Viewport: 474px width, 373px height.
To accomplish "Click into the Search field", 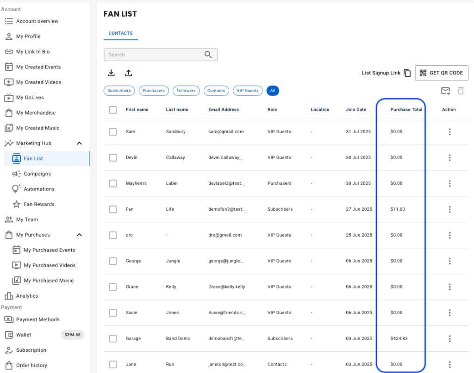I will pos(154,55).
